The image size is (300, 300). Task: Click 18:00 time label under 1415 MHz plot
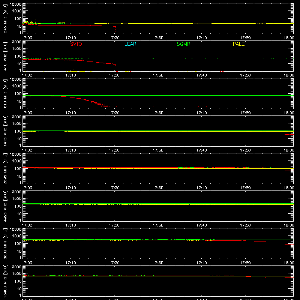[289, 150]
